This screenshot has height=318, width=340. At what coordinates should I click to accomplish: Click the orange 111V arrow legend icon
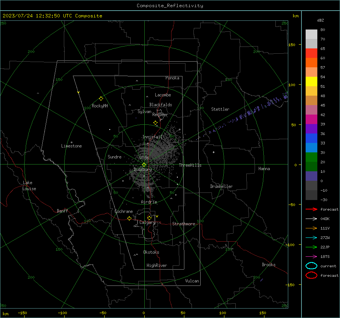pos(311,228)
